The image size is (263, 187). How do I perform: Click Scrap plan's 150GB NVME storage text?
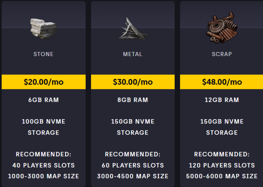222,127
